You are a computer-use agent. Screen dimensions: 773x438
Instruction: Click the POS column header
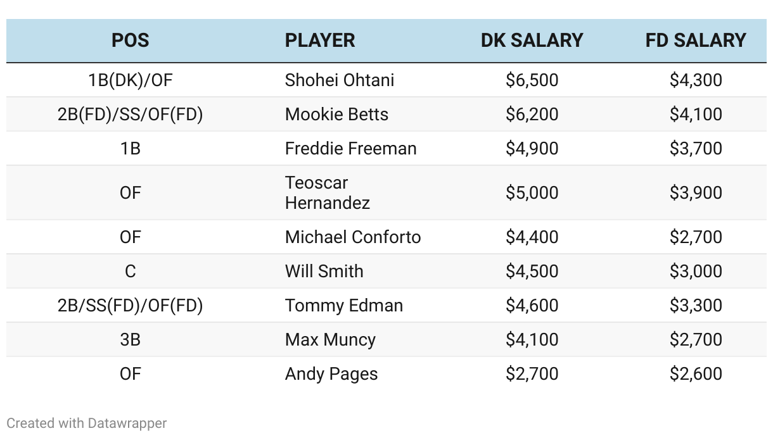click(x=130, y=41)
